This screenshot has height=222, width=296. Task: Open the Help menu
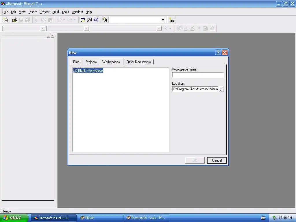point(88,12)
